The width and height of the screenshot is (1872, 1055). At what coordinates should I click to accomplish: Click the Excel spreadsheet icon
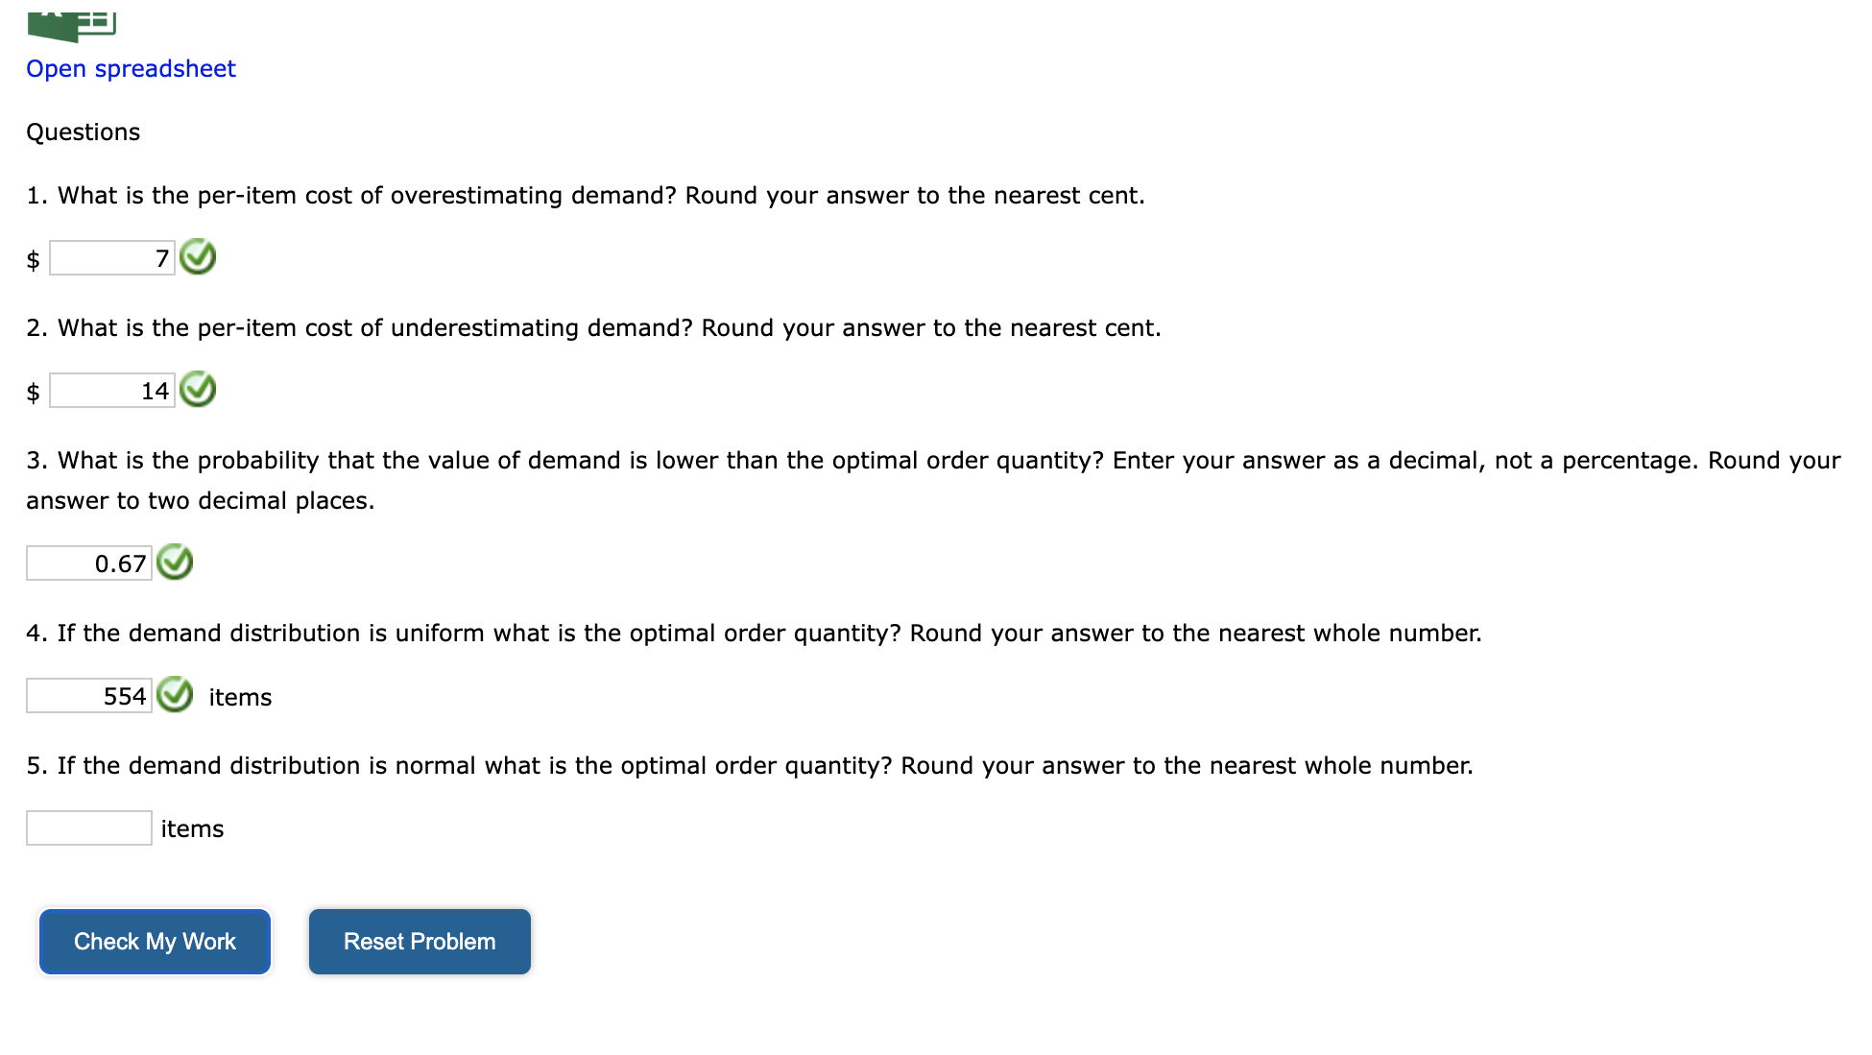pos(72,26)
